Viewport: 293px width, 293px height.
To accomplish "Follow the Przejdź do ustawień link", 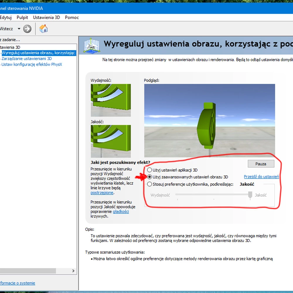I will tap(261, 177).
